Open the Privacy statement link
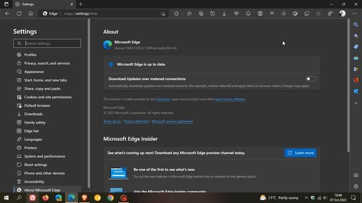This screenshot has height=203, width=362. (136, 121)
